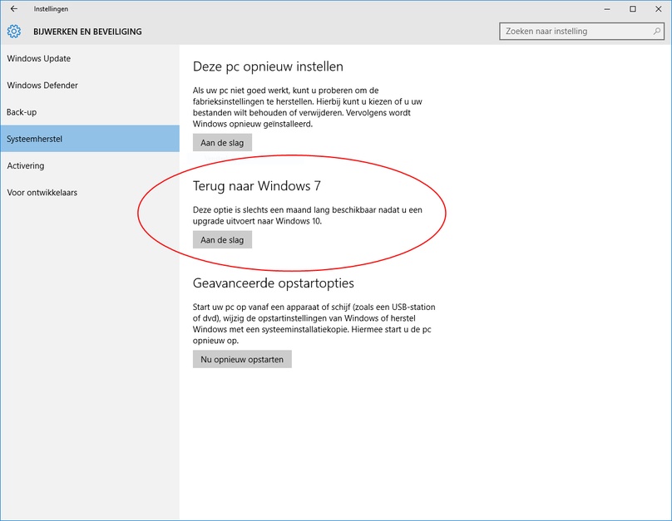The image size is (672, 521).
Task: Open Voor ontwikkelaars section
Action: point(90,193)
